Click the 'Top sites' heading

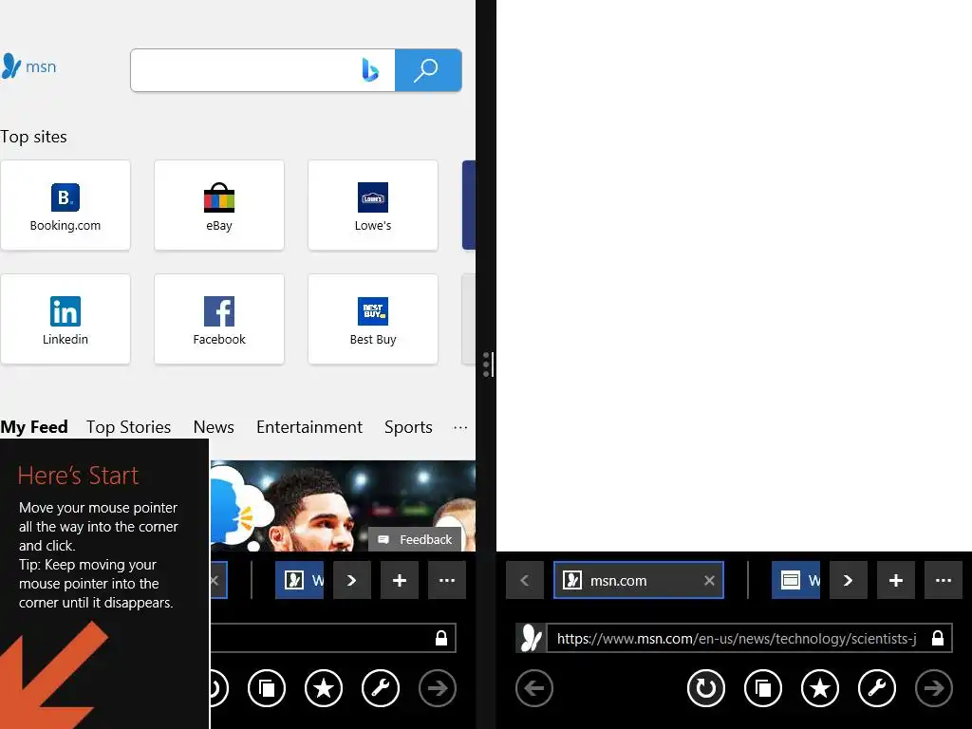click(x=33, y=137)
